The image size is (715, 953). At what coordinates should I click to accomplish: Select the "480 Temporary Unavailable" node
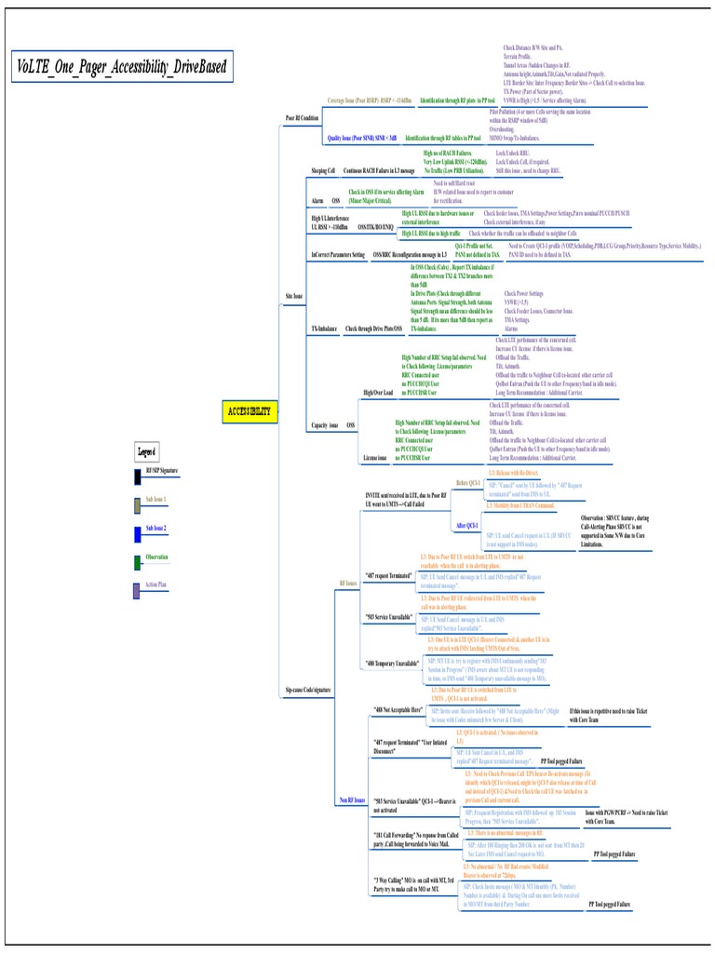392,663
